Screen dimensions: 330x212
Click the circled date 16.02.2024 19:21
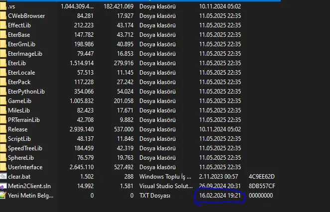[x=220, y=196]
